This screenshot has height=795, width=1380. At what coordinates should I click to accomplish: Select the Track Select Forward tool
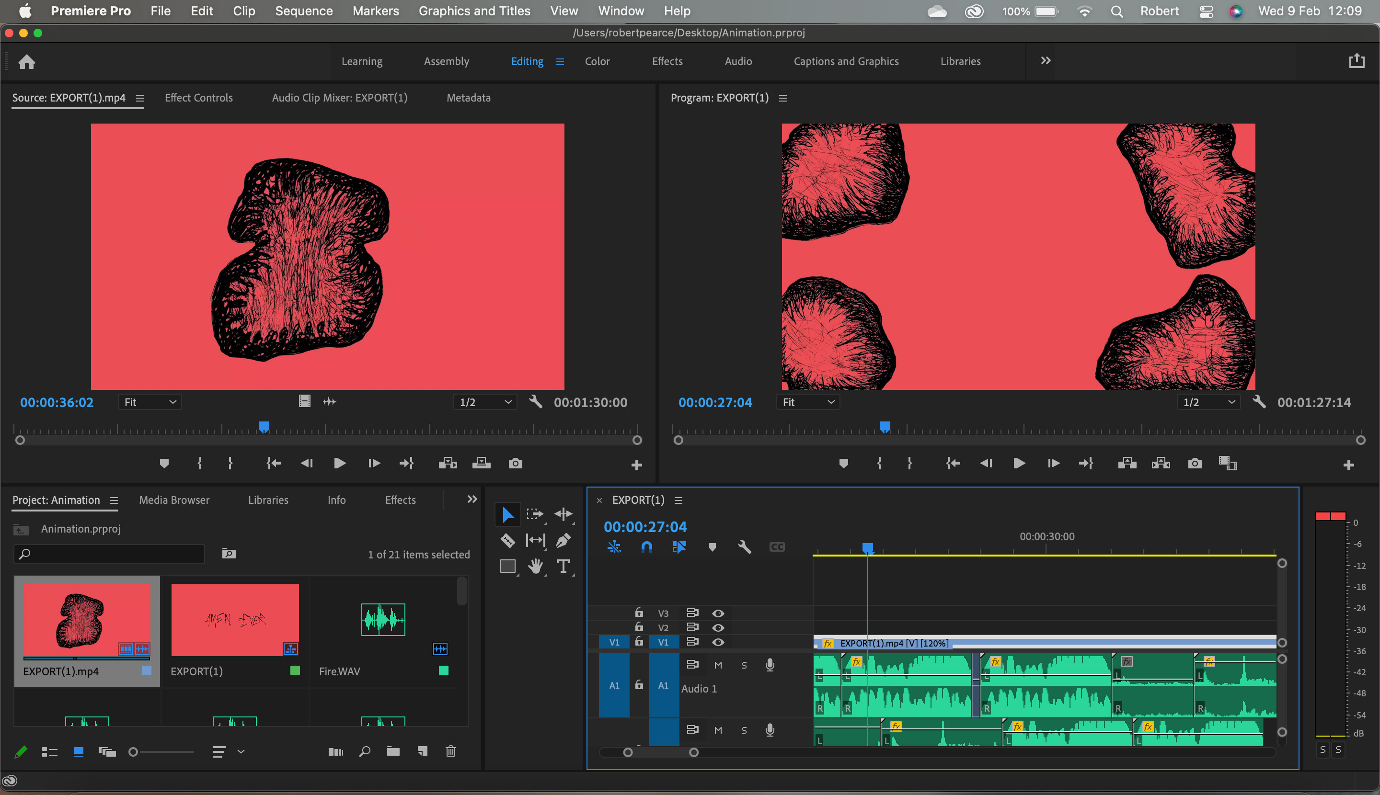tap(535, 514)
